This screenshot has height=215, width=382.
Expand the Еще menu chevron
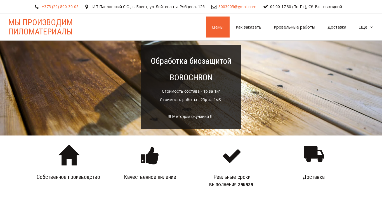coord(372,27)
